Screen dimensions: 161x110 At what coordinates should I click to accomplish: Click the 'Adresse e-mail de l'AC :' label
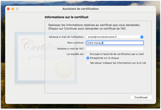click(71, 49)
